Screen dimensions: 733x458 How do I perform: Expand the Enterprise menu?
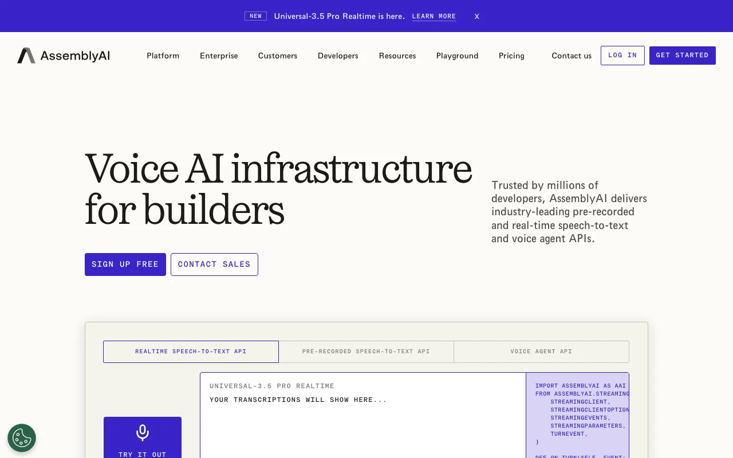coord(219,56)
